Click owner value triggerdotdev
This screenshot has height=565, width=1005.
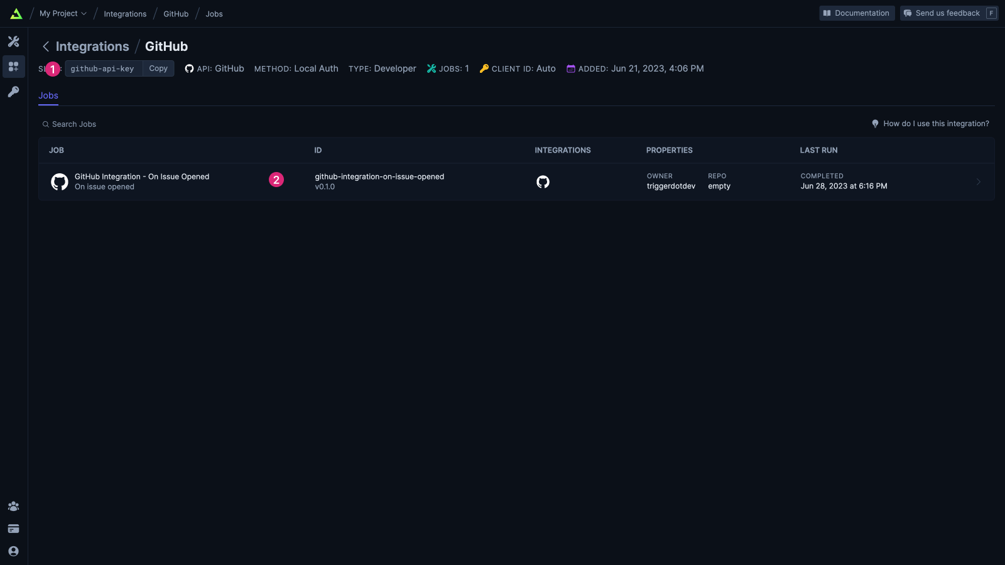point(671,186)
